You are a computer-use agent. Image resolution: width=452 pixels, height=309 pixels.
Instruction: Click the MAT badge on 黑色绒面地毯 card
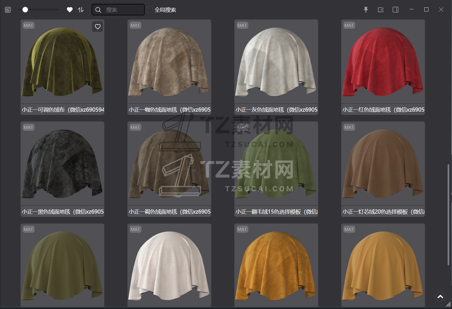tap(29, 127)
